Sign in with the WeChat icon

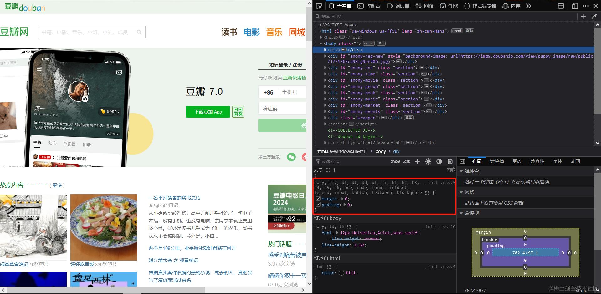click(x=291, y=157)
